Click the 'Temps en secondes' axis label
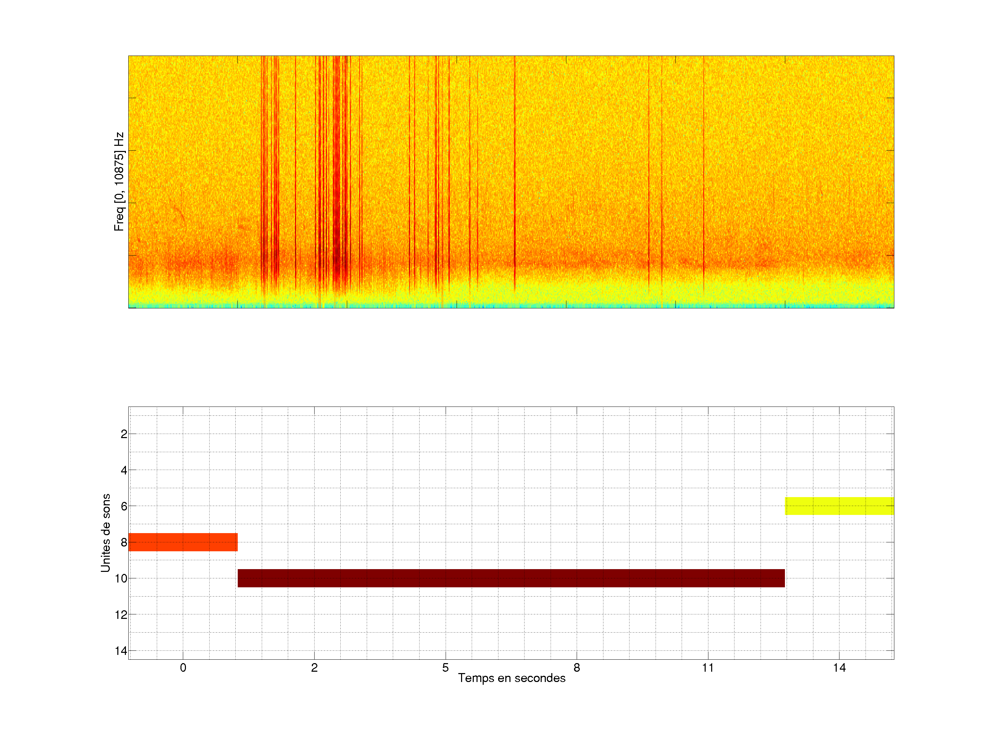The width and height of the screenshot is (988, 741). [511, 678]
